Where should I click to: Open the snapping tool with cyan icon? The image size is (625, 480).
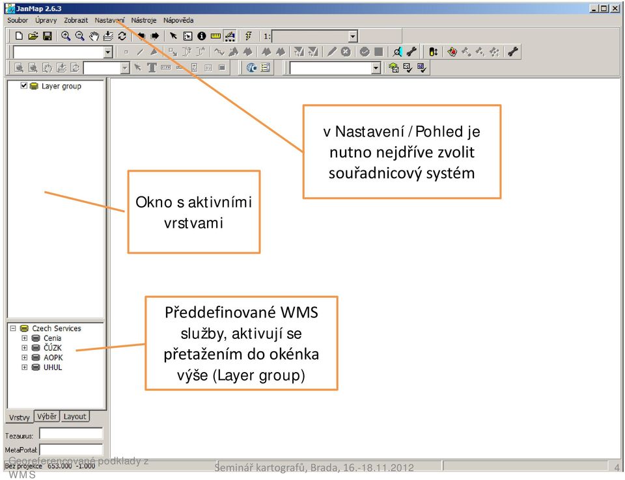coord(397,52)
